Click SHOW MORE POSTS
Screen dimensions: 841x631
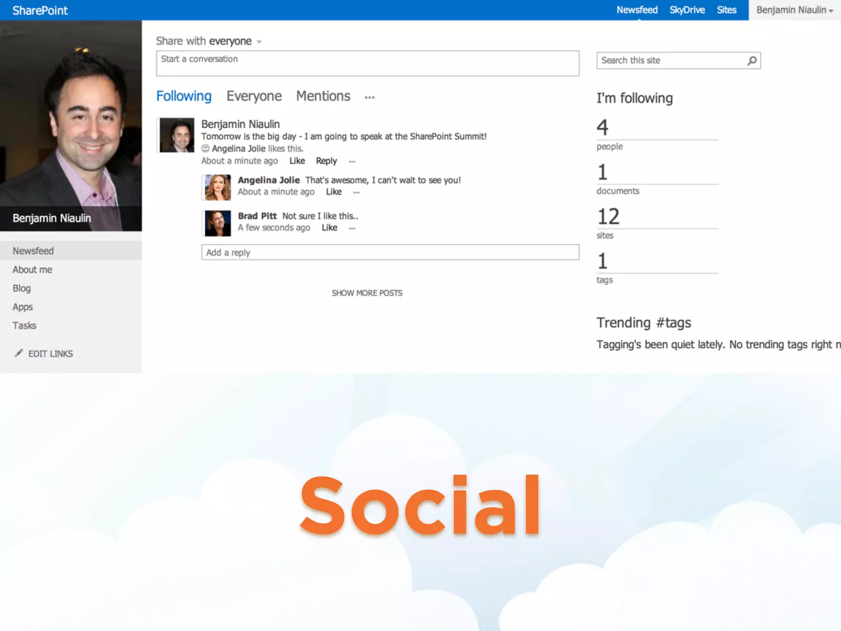pyautogui.click(x=367, y=293)
